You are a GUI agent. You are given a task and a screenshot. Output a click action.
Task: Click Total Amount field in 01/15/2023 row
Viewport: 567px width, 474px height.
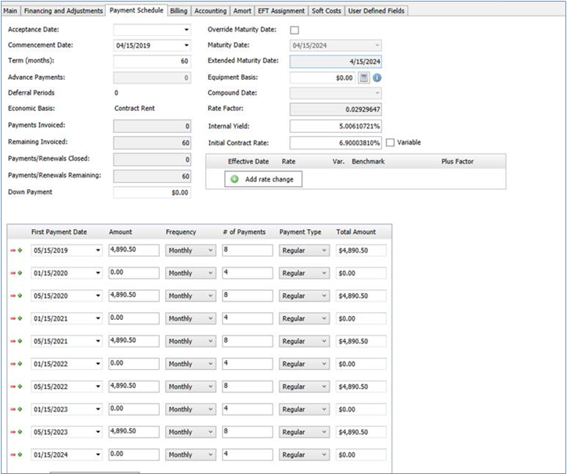point(361,409)
